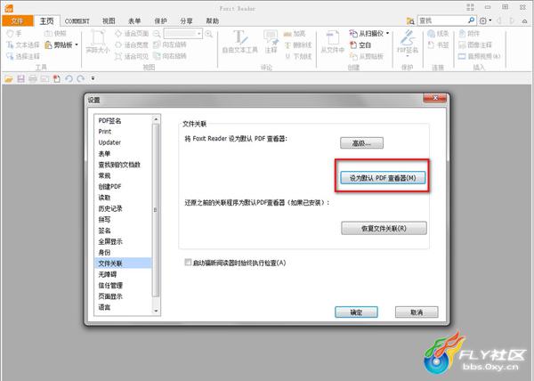Add a 注释 note comment
The width and height of the screenshot is (534, 381).
pos(271,42)
